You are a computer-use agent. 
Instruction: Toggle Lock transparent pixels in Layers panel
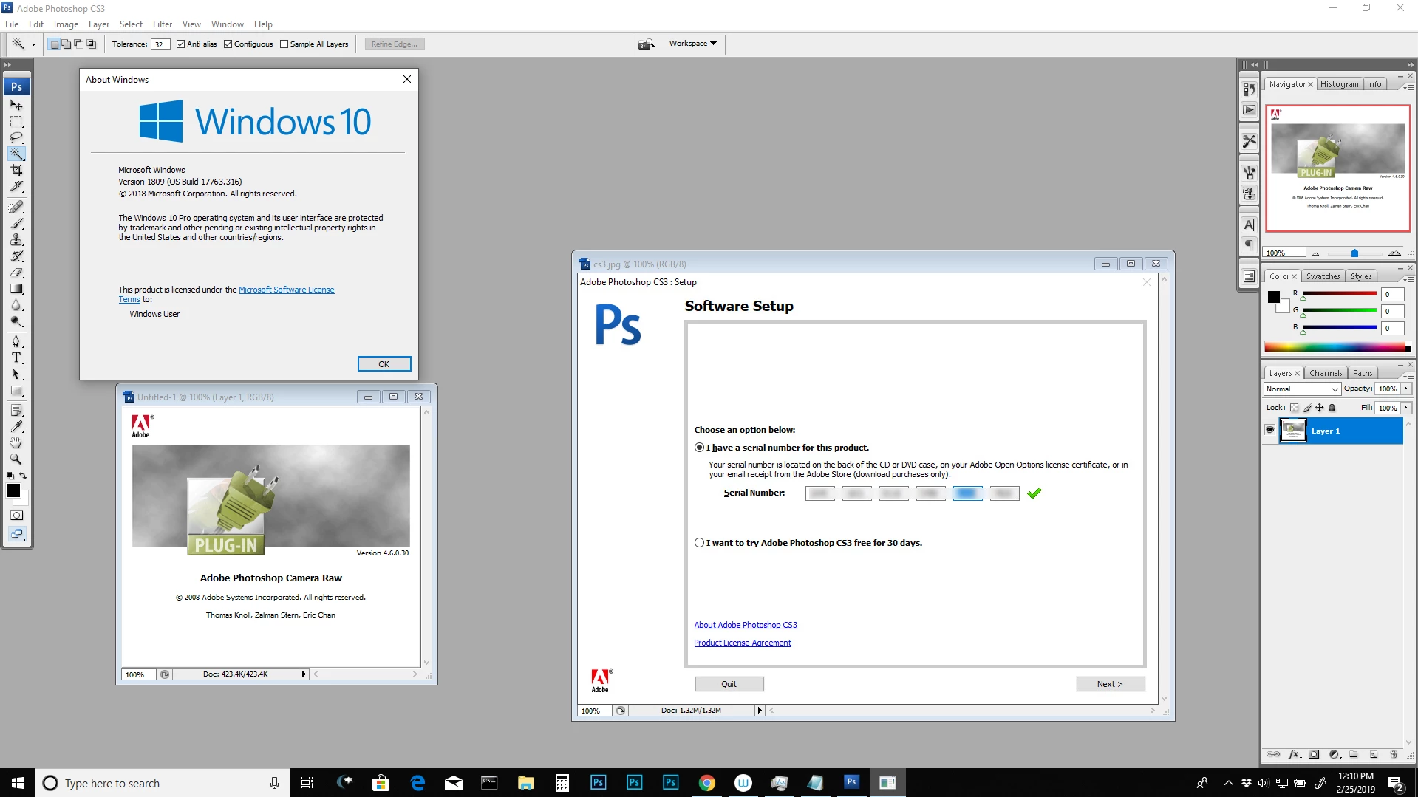click(x=1294, y=408)
